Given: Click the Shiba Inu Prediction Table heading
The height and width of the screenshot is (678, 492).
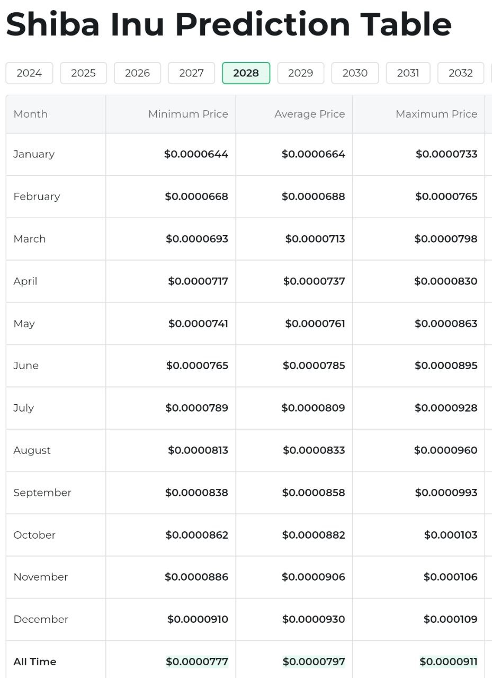Looking at the screenshot, I should point(229,24).
